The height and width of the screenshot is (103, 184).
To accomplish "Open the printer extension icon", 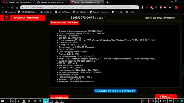I will (x=170, y=7).
